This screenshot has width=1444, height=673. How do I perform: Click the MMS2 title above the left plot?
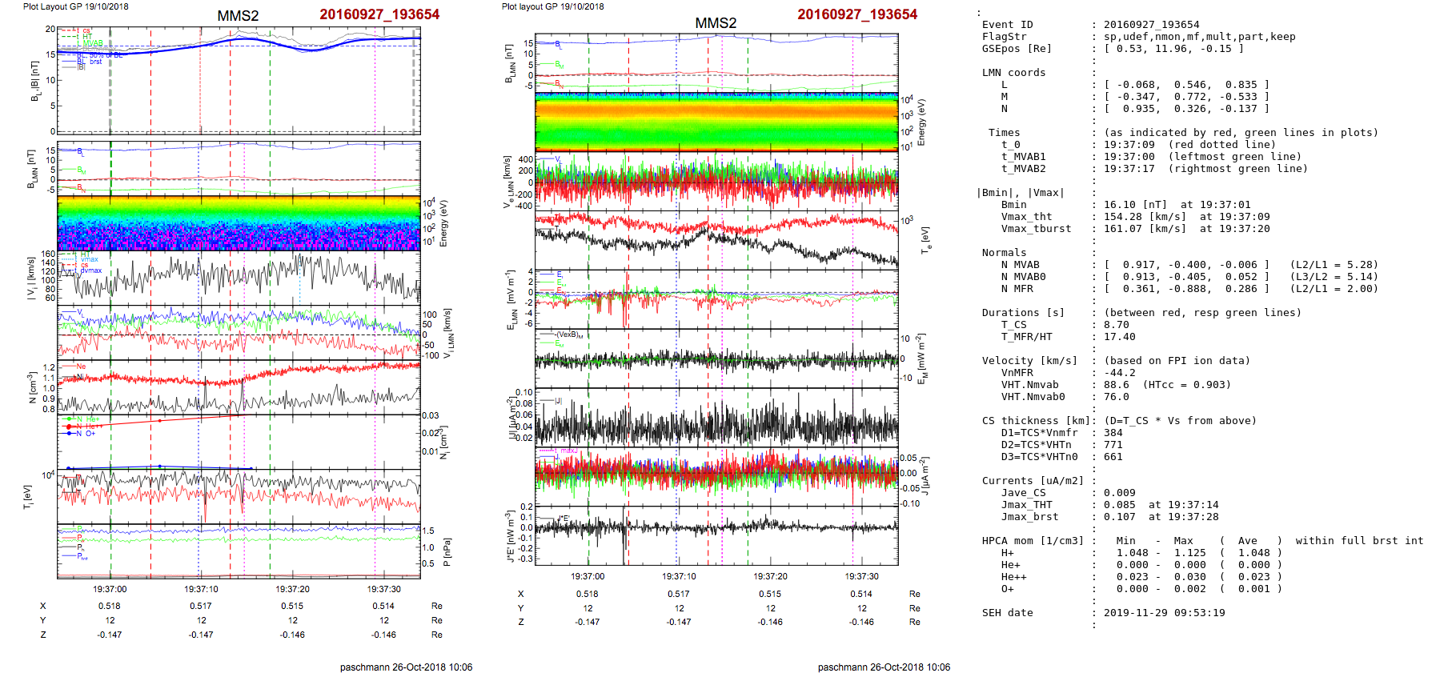(x=238, y=16)
